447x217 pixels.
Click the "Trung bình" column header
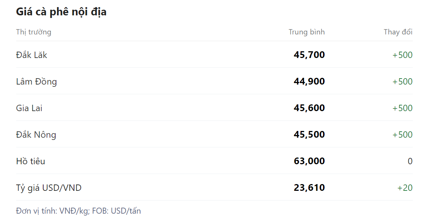307,32
